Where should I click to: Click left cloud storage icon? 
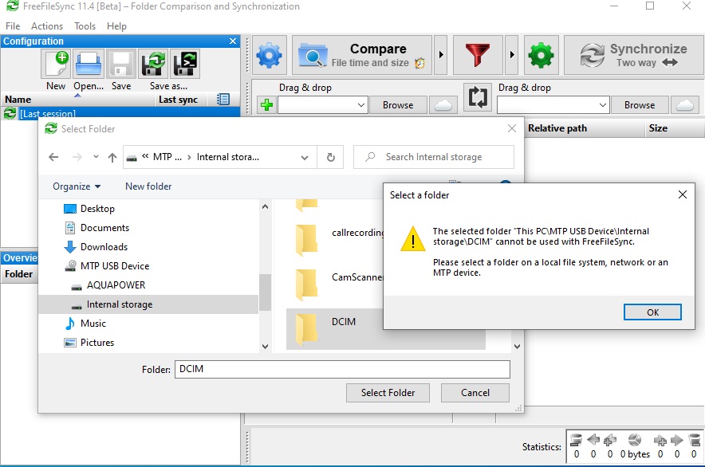[x=443, y=105]
